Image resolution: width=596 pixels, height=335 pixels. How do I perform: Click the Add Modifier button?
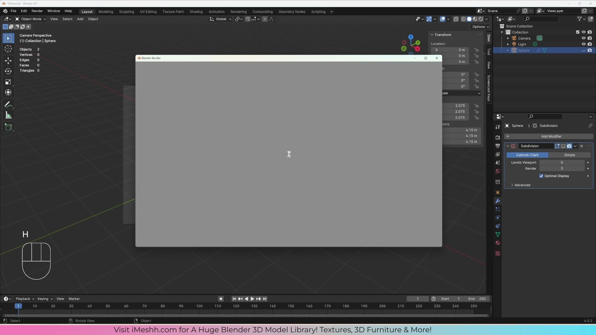point(549,136)
